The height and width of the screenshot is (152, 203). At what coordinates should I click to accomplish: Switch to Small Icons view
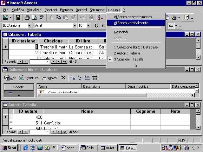pyautogui.click(x=80, y=78)
